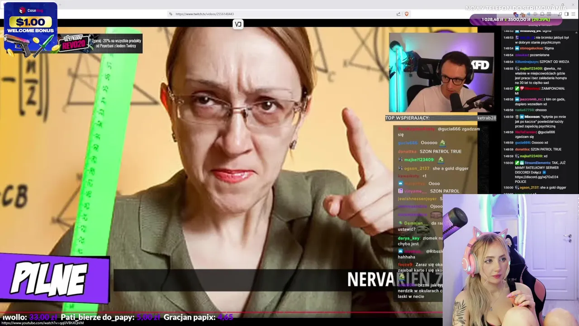579x326 pixels.
Task: Click the male streamer webcam overlay
Action: tap(441, 72)
